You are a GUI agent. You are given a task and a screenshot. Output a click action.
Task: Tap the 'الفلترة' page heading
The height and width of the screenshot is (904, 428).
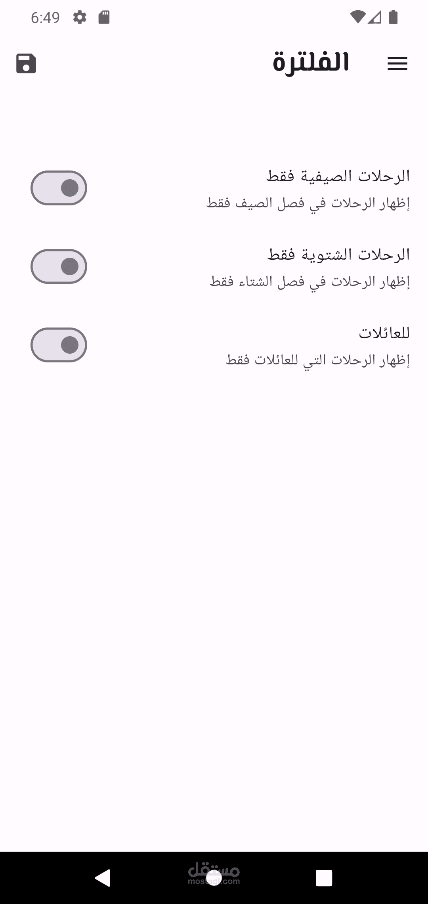311,63
